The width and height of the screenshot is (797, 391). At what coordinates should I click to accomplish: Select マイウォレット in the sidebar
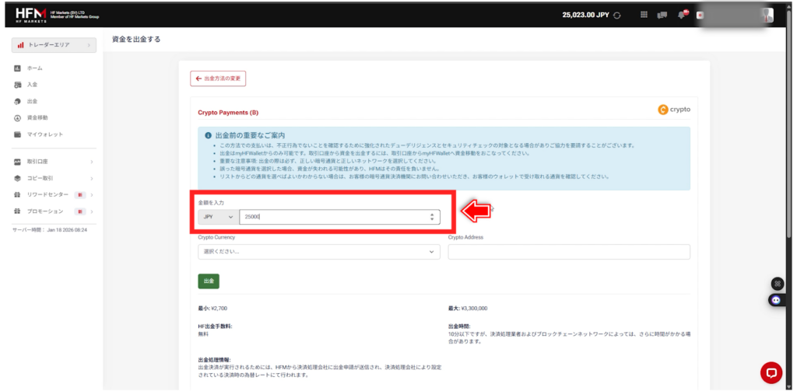44,134
